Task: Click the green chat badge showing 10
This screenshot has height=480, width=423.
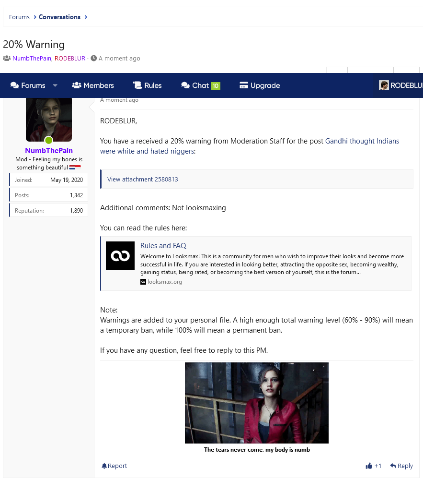Action: tap(216, 86)
